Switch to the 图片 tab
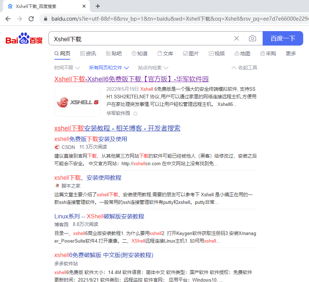This screenshot has width=309, height=282. tap(191, 54)
